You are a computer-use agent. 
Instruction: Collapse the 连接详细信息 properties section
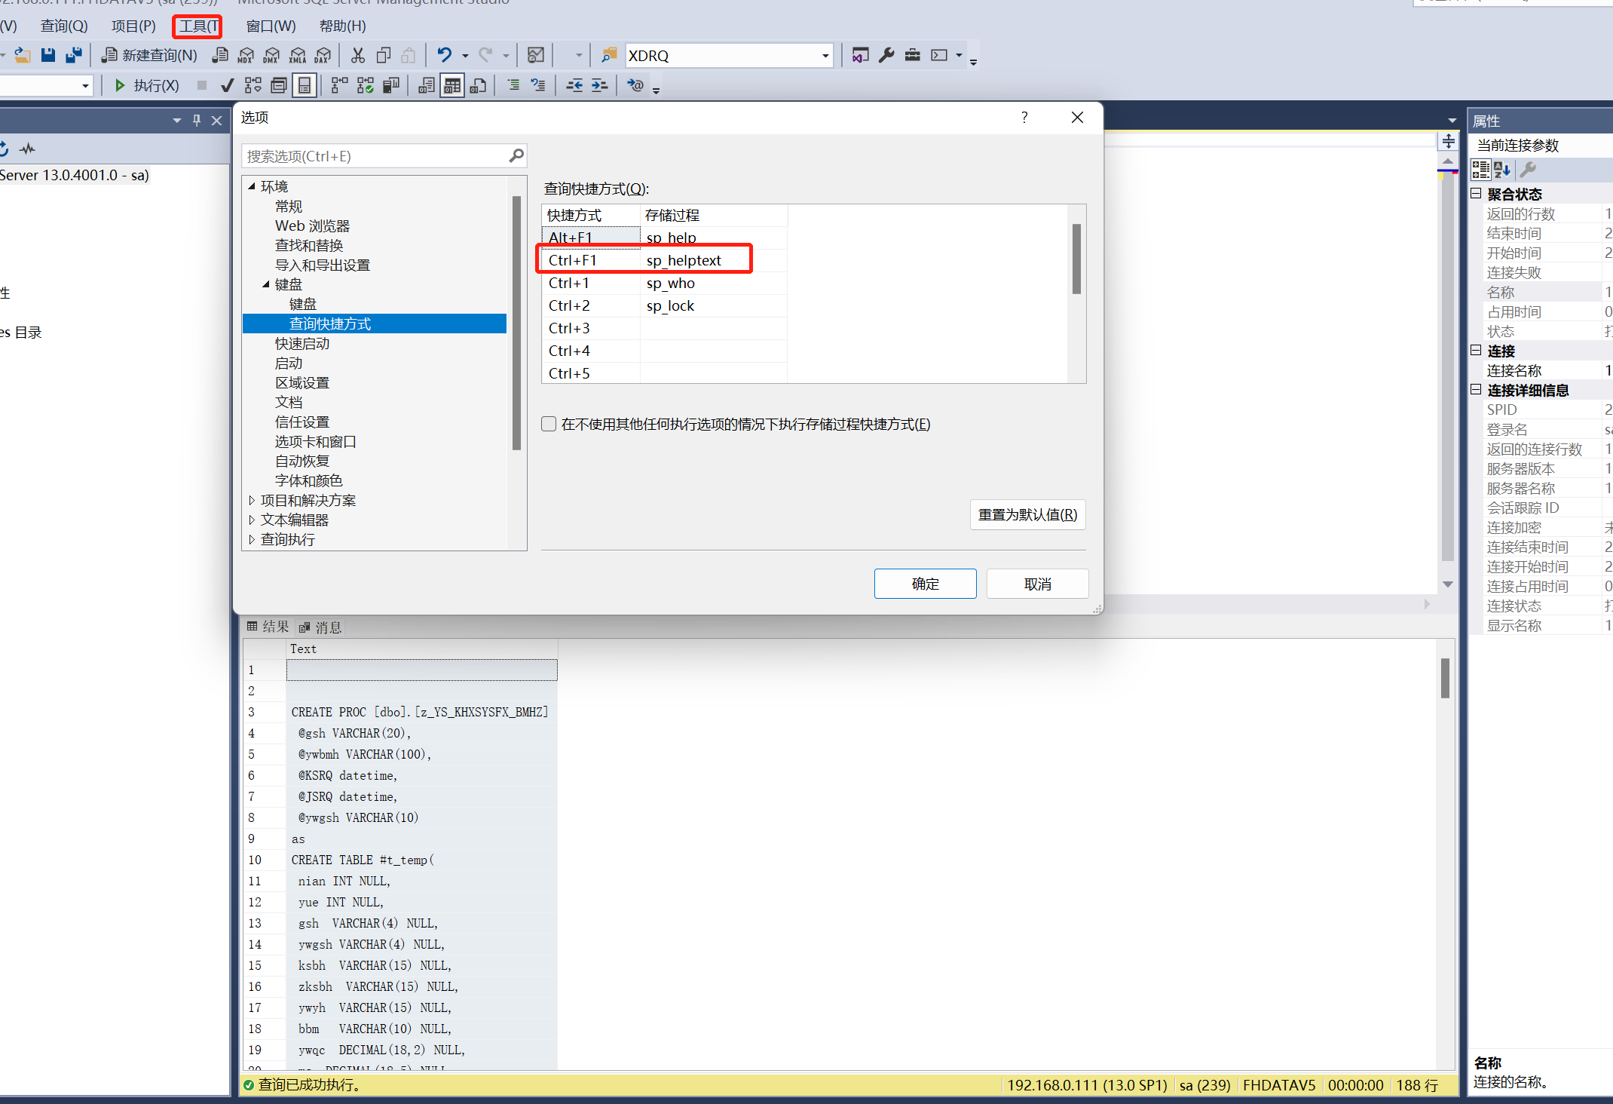click(x=1476, y=390)
